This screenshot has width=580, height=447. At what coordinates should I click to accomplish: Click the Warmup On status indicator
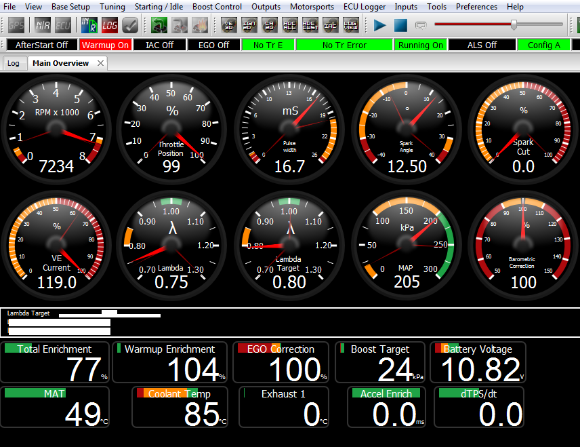tap(105, 45)
